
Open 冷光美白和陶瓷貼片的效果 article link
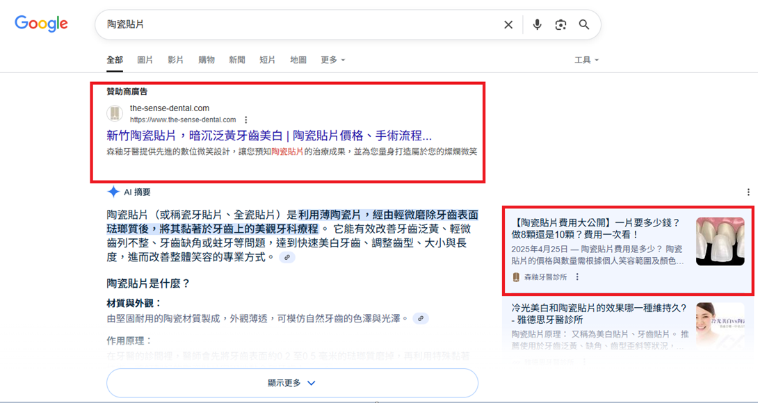tap(599, 313)
